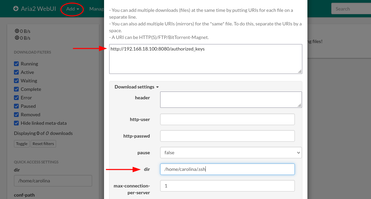The image size is (371, 199).
Task: Uncheck the Running filter checkbox
Action: (16, 64)
